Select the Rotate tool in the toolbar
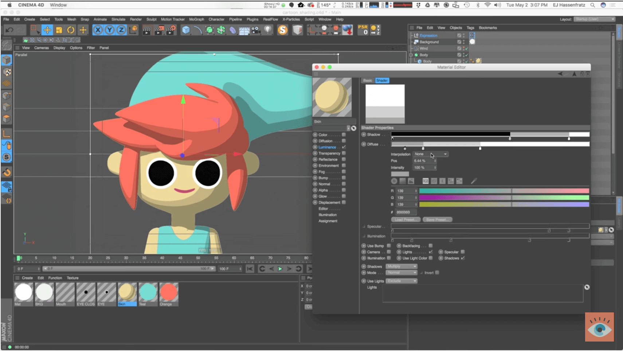The height and width of the screenshot is (351, 623). click(71, 30)
